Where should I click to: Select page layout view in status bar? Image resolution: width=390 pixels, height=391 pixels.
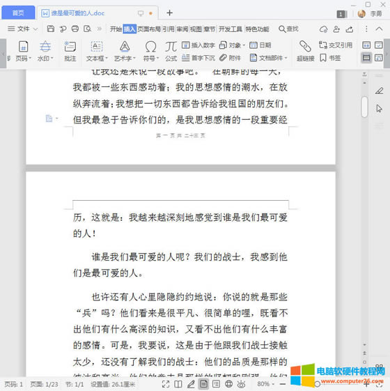click(x=203, y=384)
